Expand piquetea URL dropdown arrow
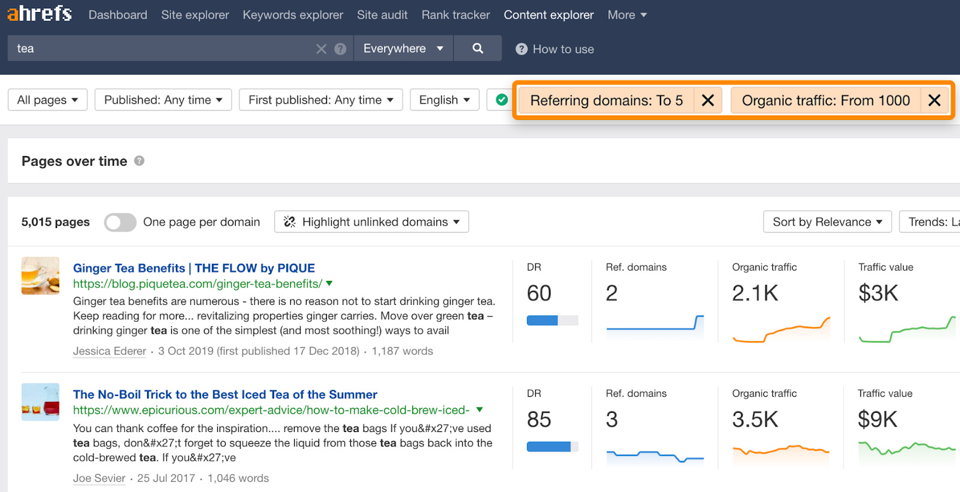Viewport: 960px width, 492px height. coord(329,283)
